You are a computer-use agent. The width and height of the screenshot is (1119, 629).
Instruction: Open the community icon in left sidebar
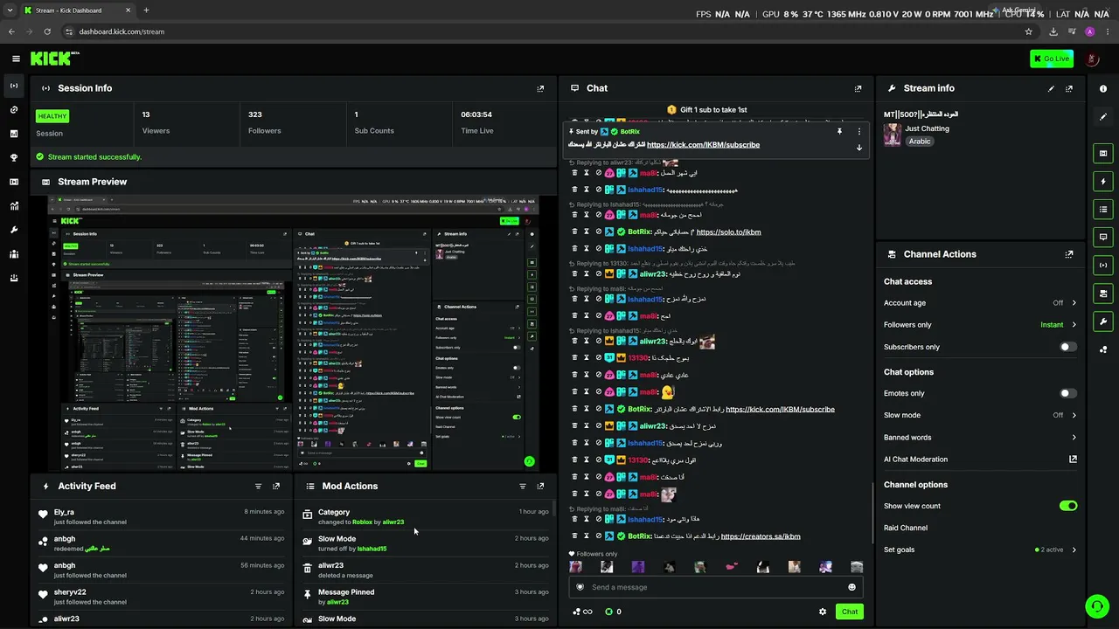[14, 254]
